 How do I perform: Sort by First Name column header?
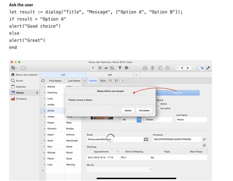point(55,81)
